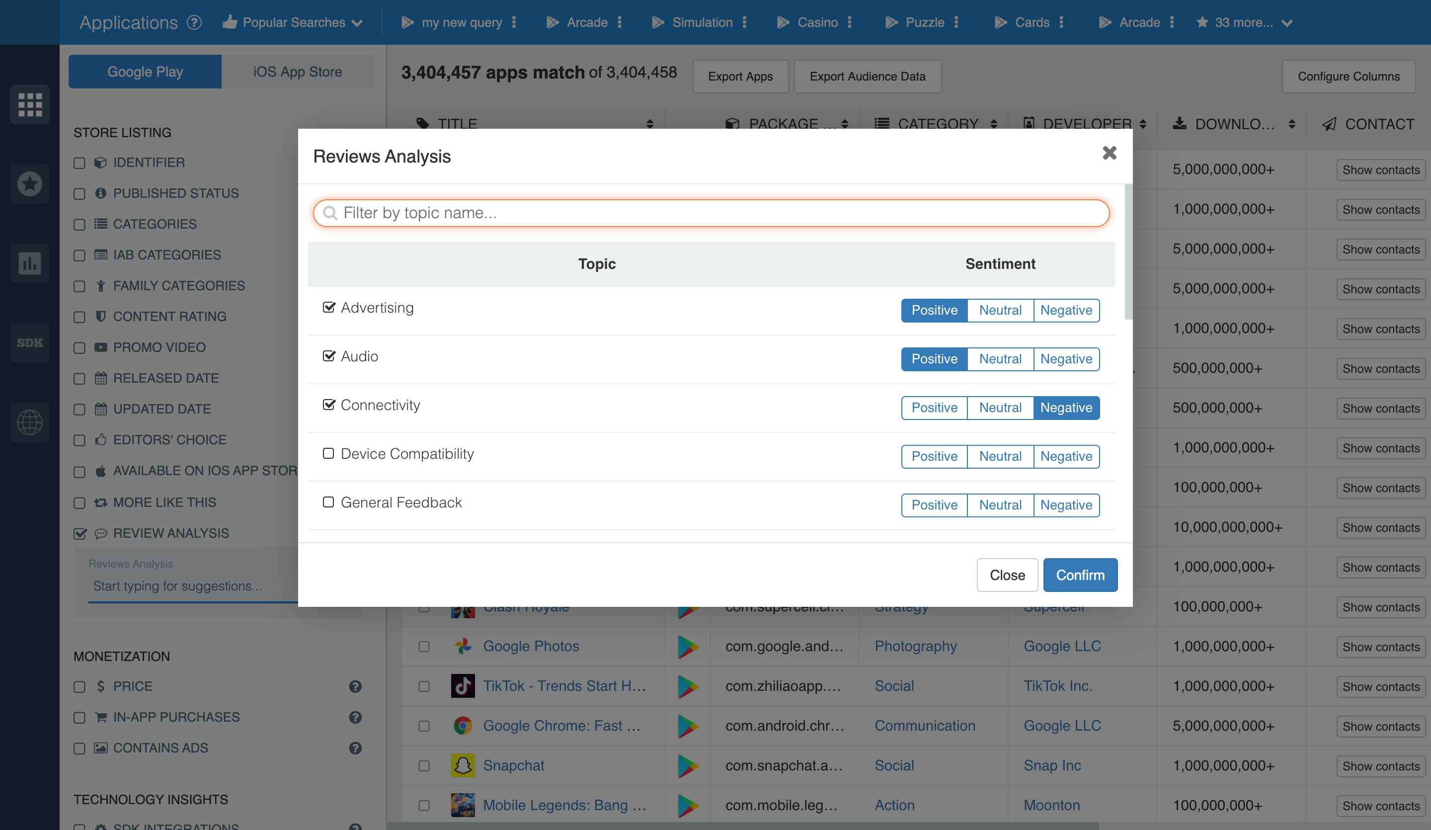Open the globe icon in sidebar

[29, 422]
